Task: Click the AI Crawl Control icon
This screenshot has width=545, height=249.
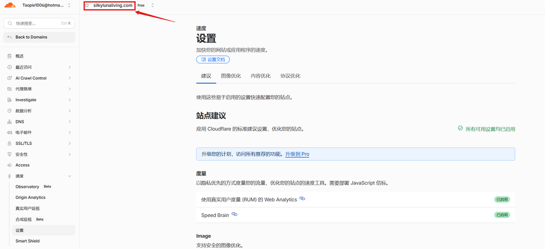Action: [x=10, y=78]
